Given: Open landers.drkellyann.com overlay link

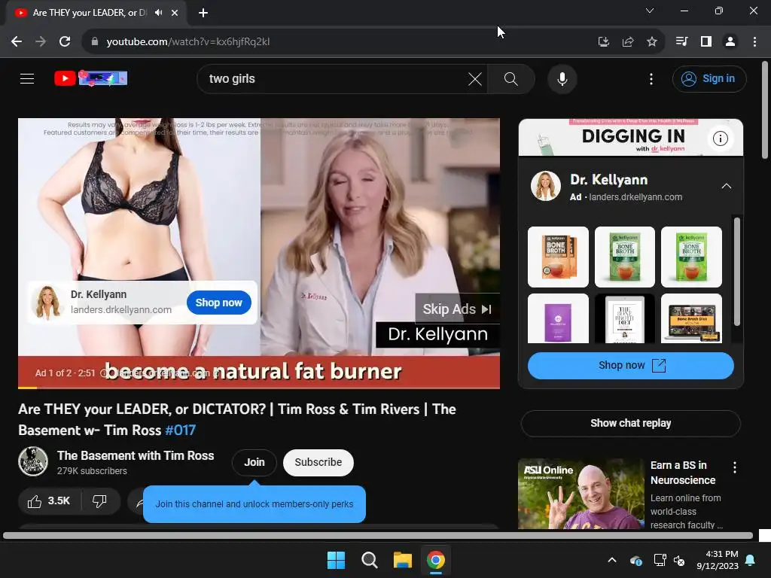Looking at the screenshot, I should point(121,309).
